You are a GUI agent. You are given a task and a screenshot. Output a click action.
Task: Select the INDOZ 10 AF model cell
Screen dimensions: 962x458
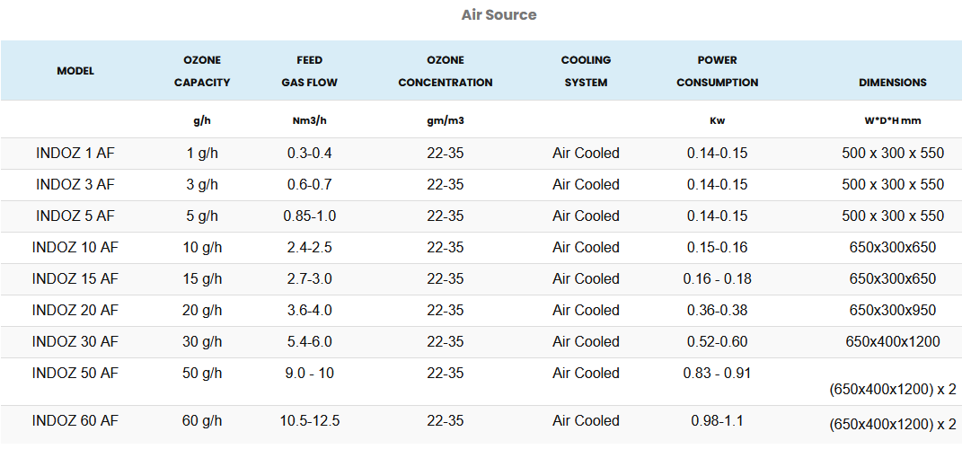[x=75, y=248]
